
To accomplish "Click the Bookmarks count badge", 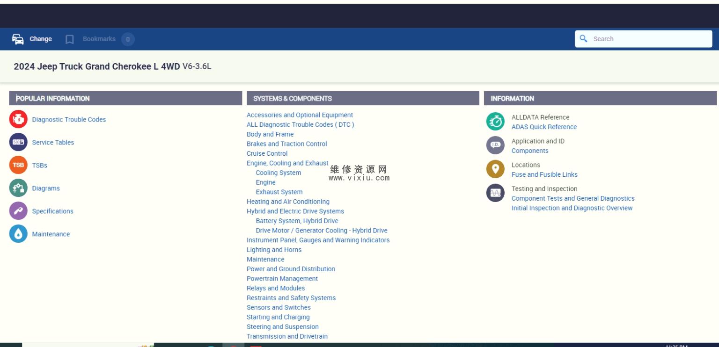I will (128, 39).
